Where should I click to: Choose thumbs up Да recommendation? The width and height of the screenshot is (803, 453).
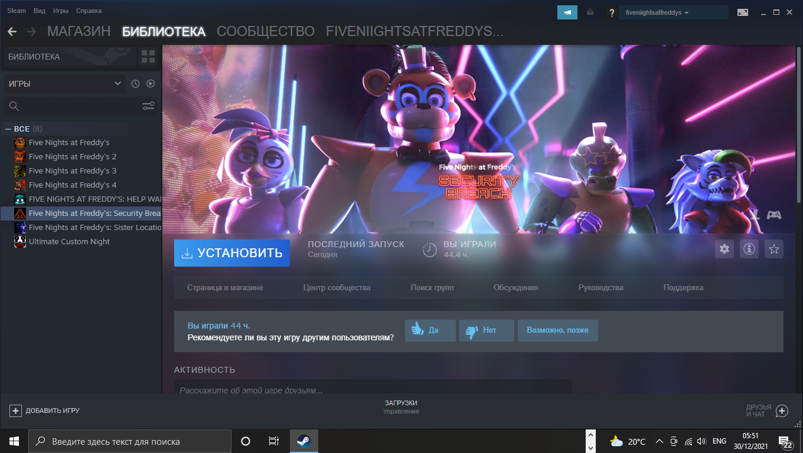click(430, 330)
